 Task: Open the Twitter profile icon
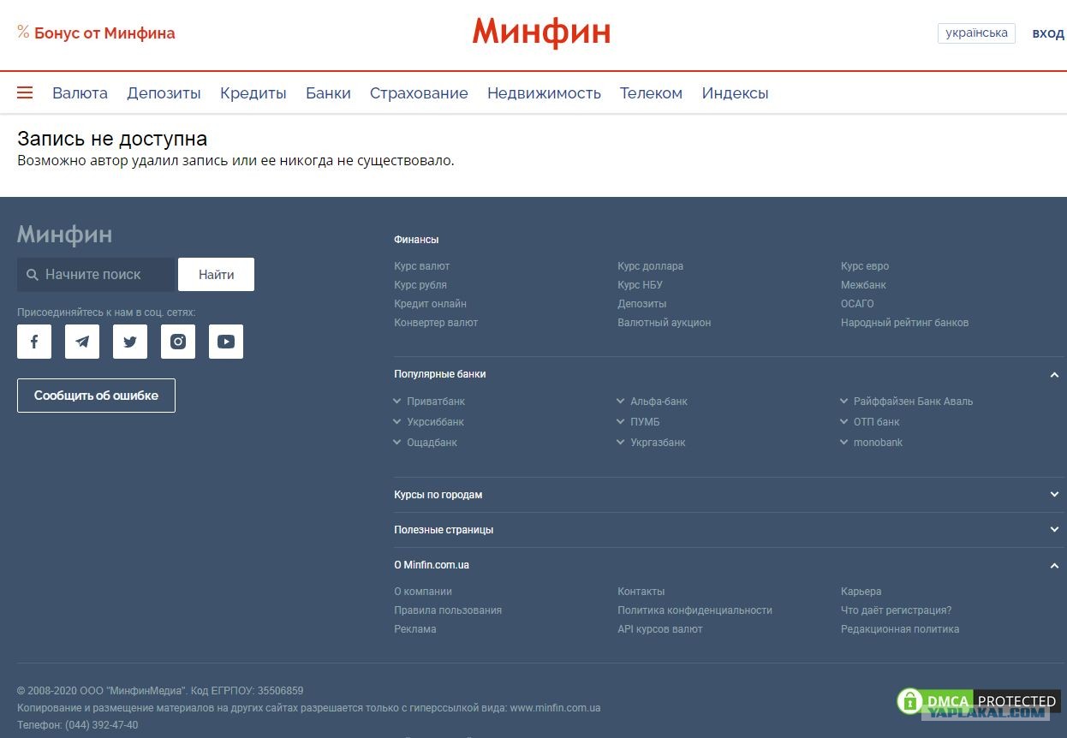(x=130, y=342)
